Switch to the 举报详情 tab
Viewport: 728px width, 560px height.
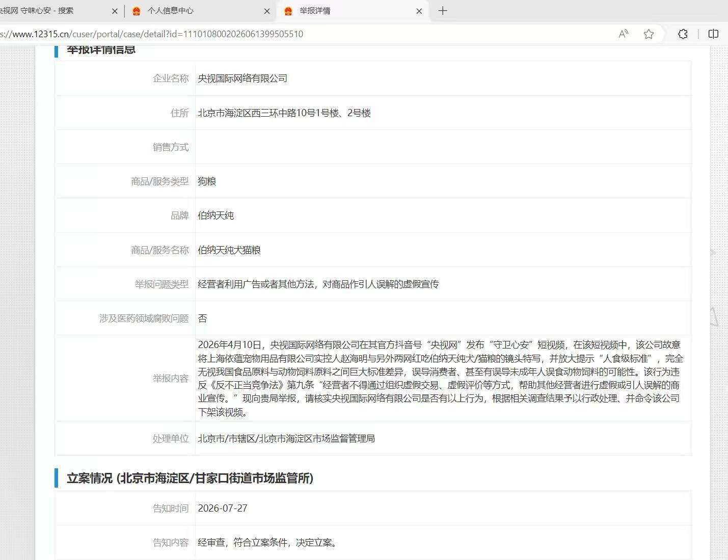click(352, 11)
